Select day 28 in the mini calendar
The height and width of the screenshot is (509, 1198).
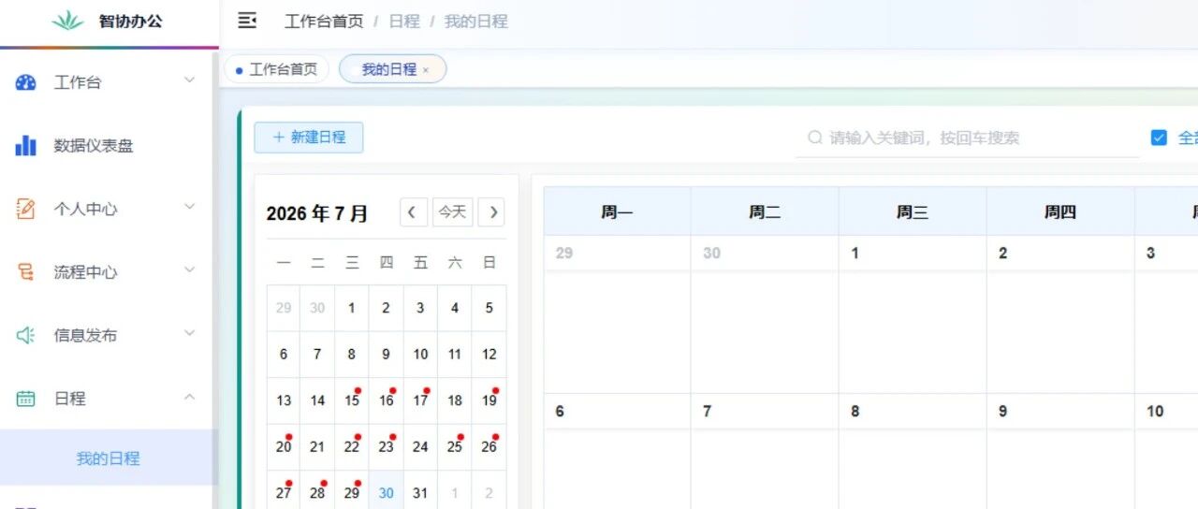pyautogui.click(x=317, y=491)
